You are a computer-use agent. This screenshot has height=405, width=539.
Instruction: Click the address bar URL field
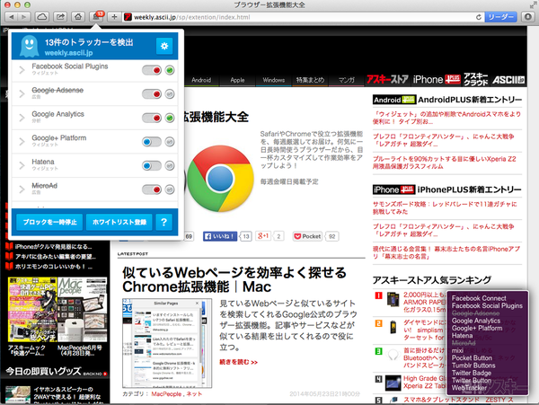pos(303,17)
